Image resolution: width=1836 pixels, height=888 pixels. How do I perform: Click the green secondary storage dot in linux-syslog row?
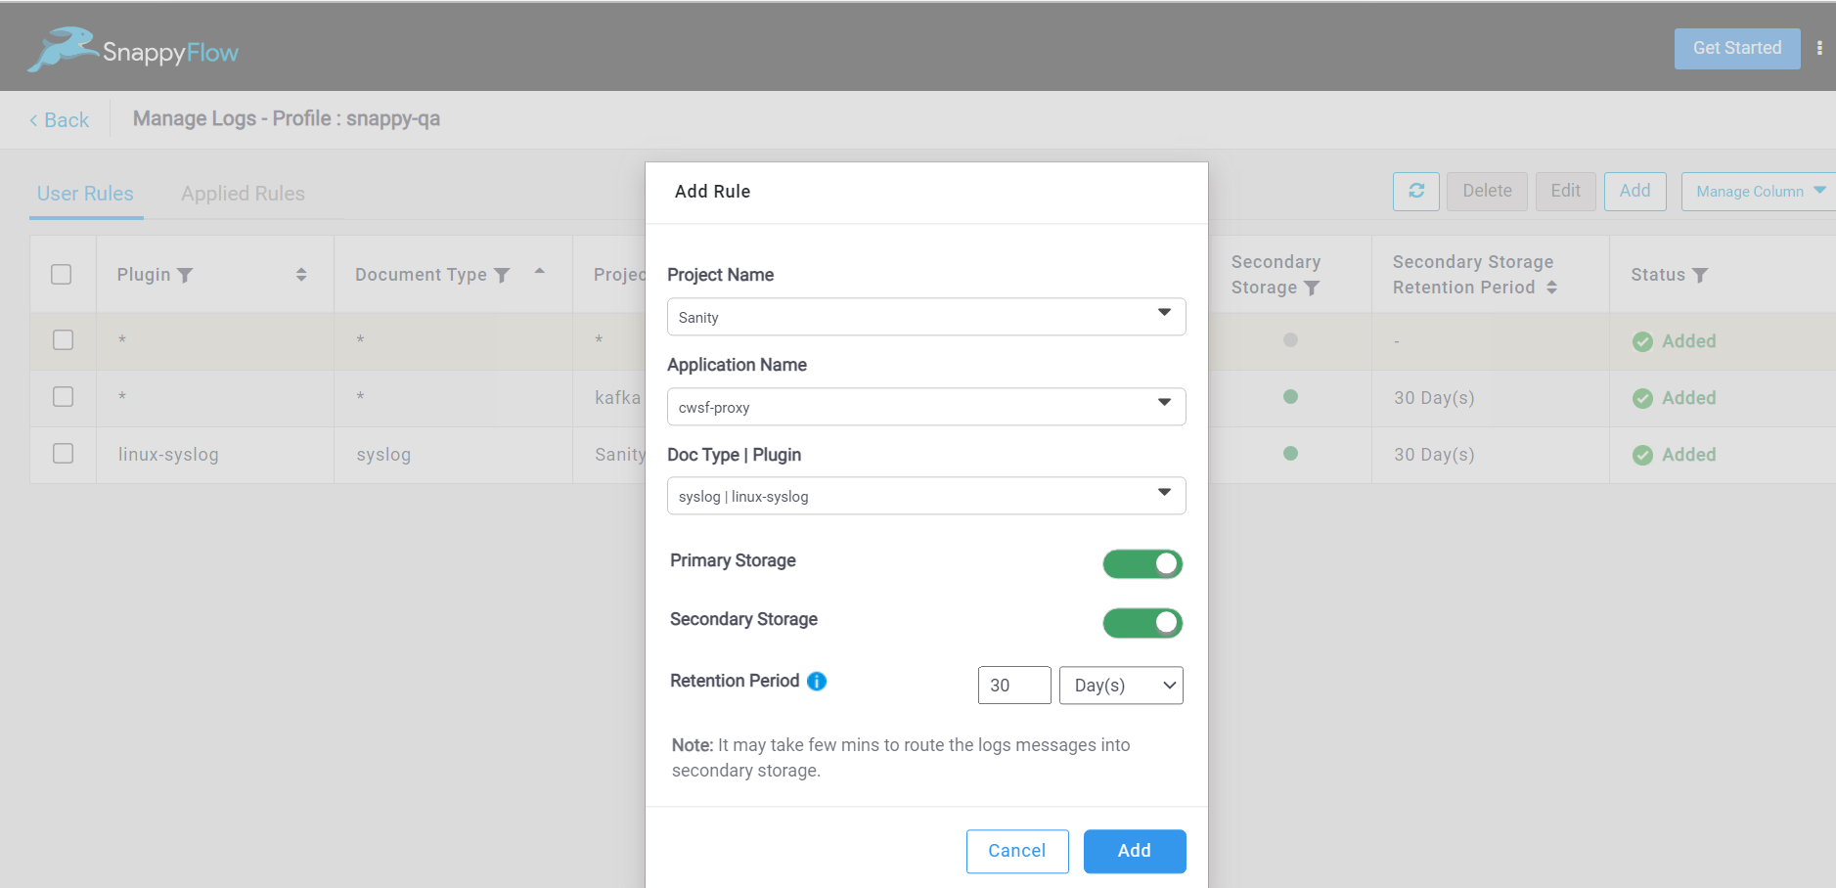pyautogui.click(x=1290, y=454)
